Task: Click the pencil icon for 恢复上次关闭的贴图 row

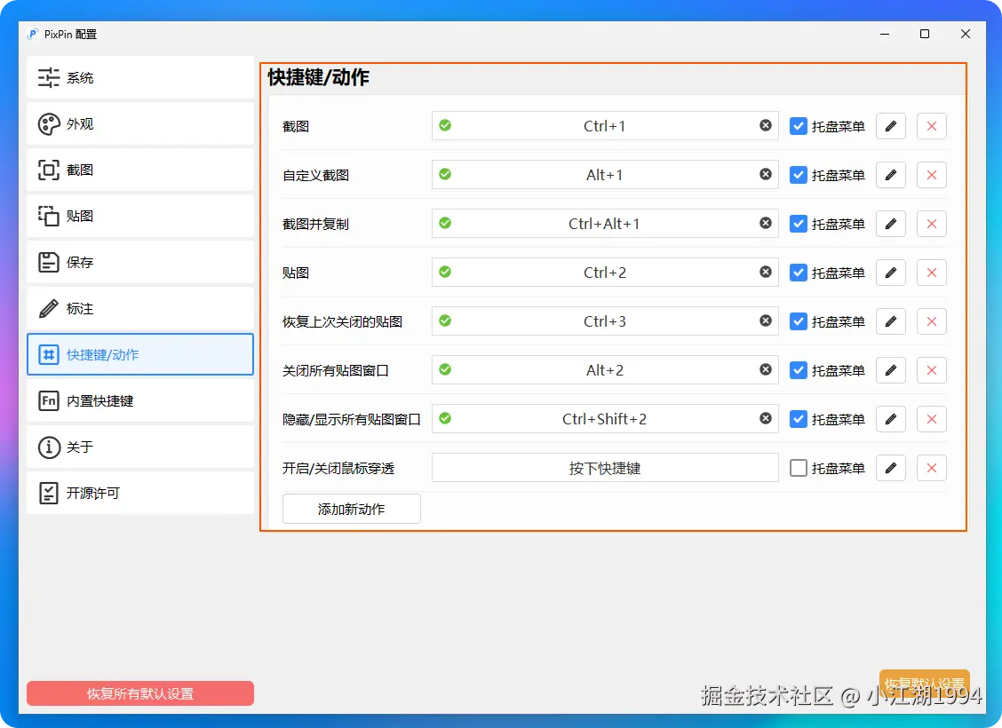Action: [891, 321]
